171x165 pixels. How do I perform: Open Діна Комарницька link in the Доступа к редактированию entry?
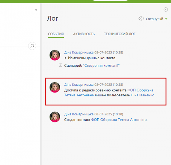[79, 85]
